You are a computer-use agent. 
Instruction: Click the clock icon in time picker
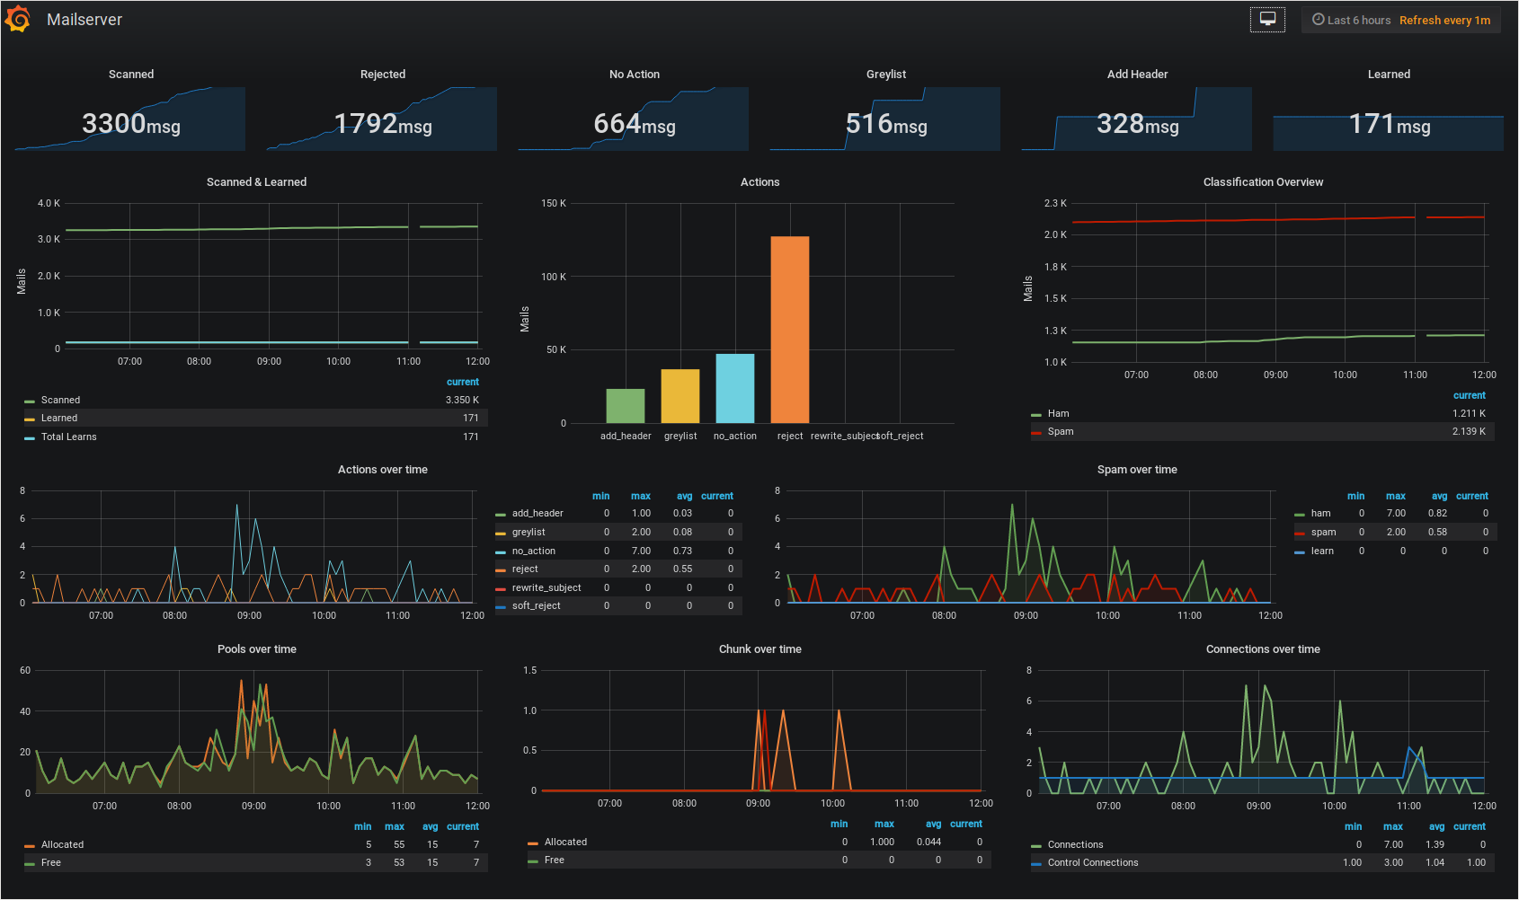click(1318, 20)
